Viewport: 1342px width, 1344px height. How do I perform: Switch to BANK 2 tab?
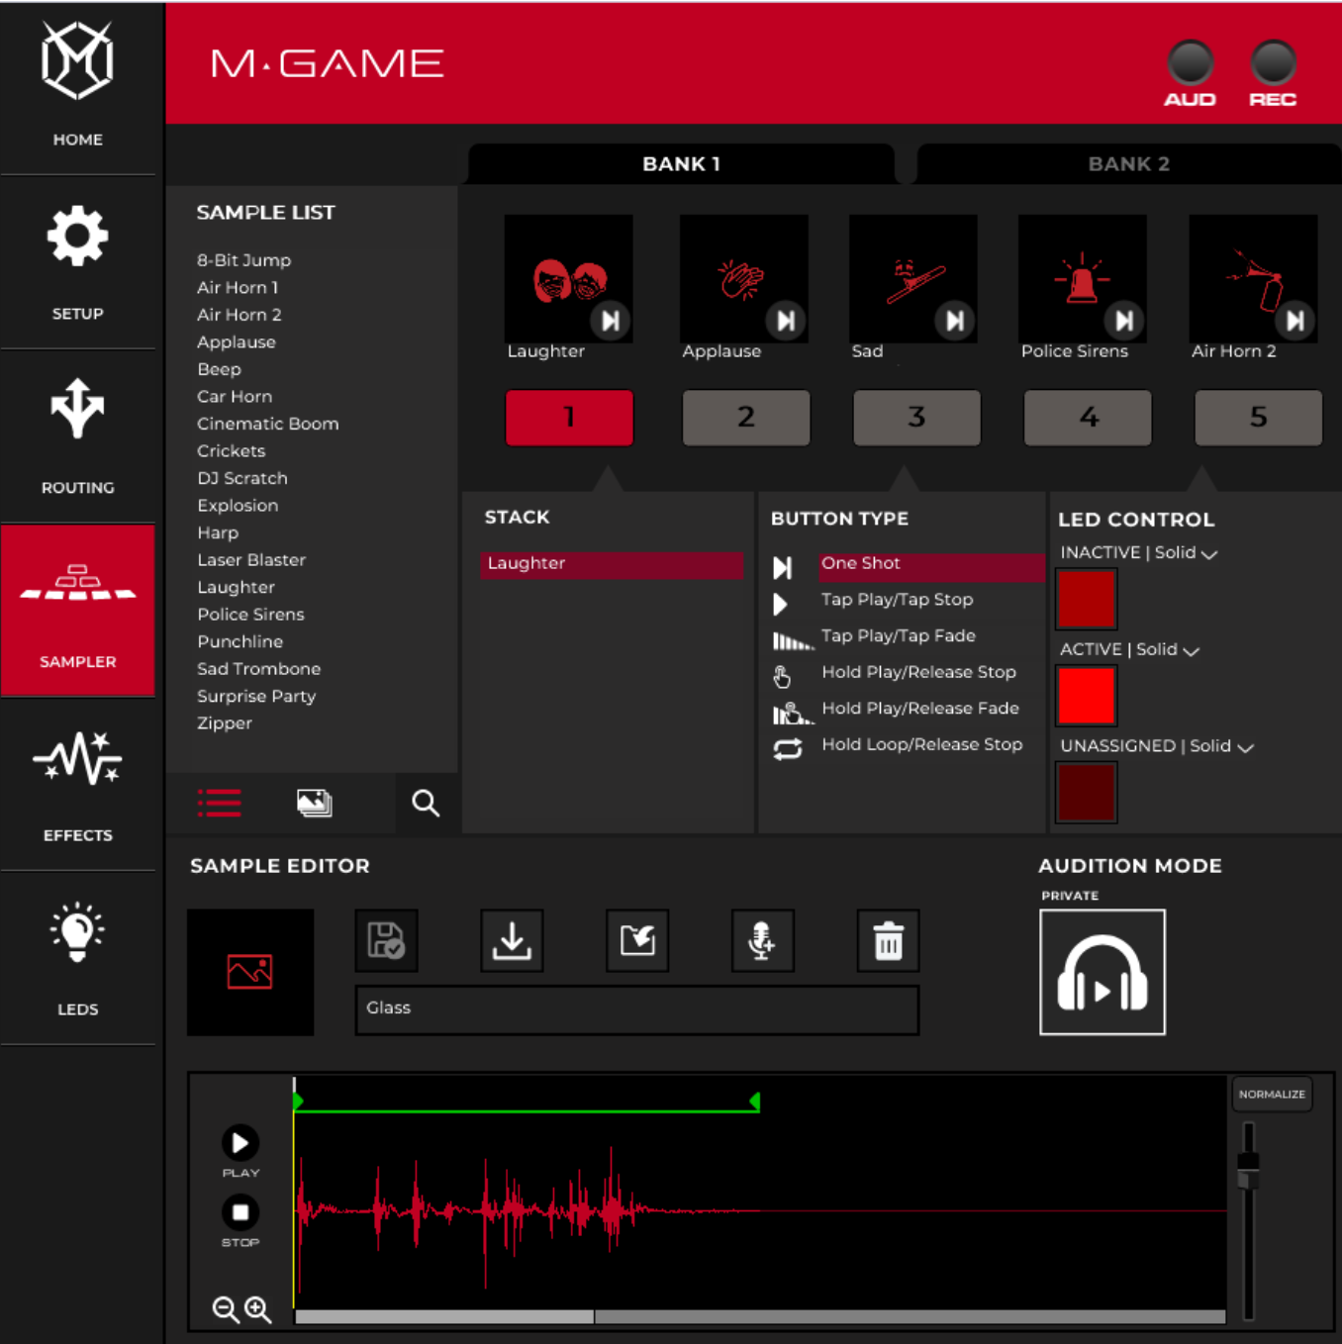(x=1128, y=164)
